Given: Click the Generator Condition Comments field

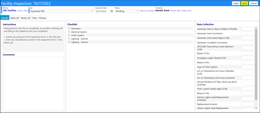Looking at the screenshot, I should pyautogui.click(x=248, y=42).
